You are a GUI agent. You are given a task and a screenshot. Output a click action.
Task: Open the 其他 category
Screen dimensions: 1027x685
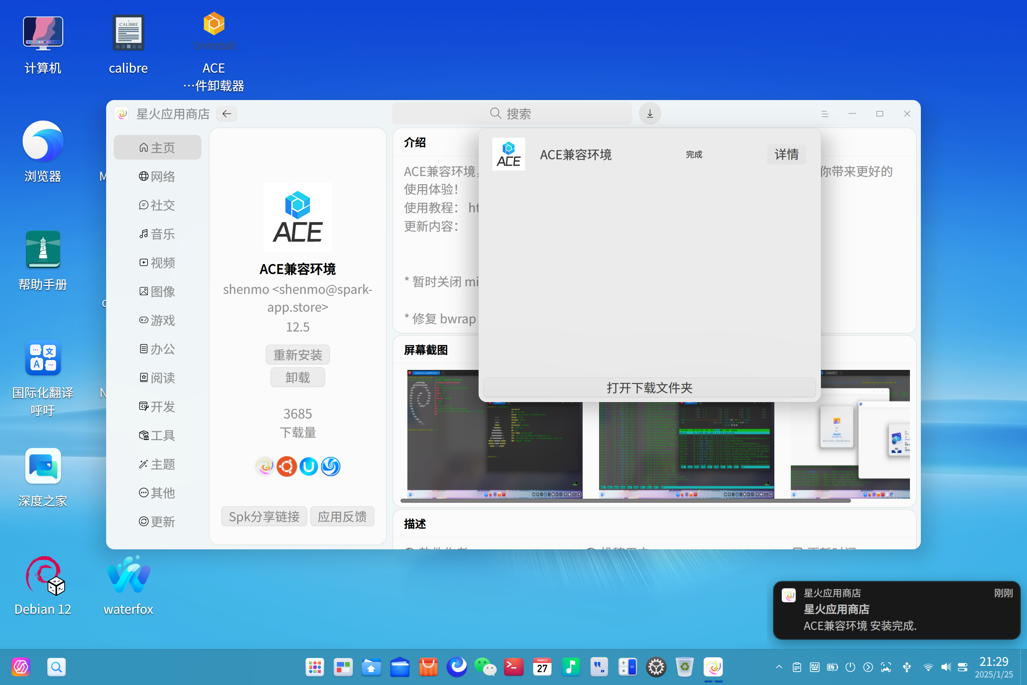pyautogui.click(x=157, y=493)
